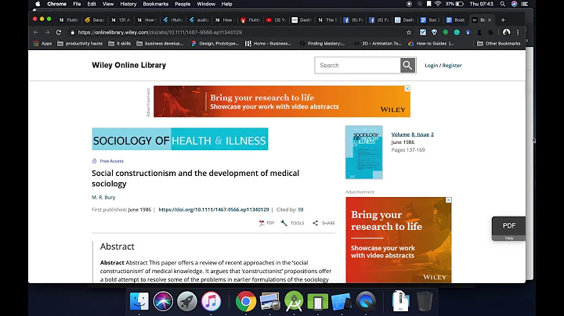Screen dimensions: 564x316
Task: Switch to the Saras tab
Action: tap(94, 20)
